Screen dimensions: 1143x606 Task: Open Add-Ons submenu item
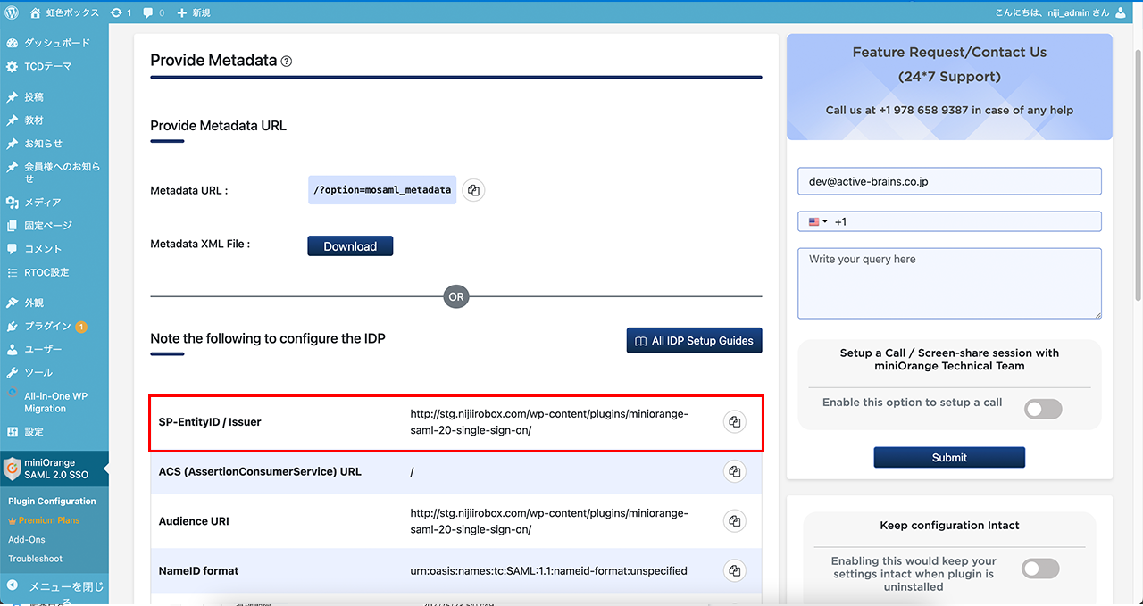pyautogui.click(x=27, y=539)
